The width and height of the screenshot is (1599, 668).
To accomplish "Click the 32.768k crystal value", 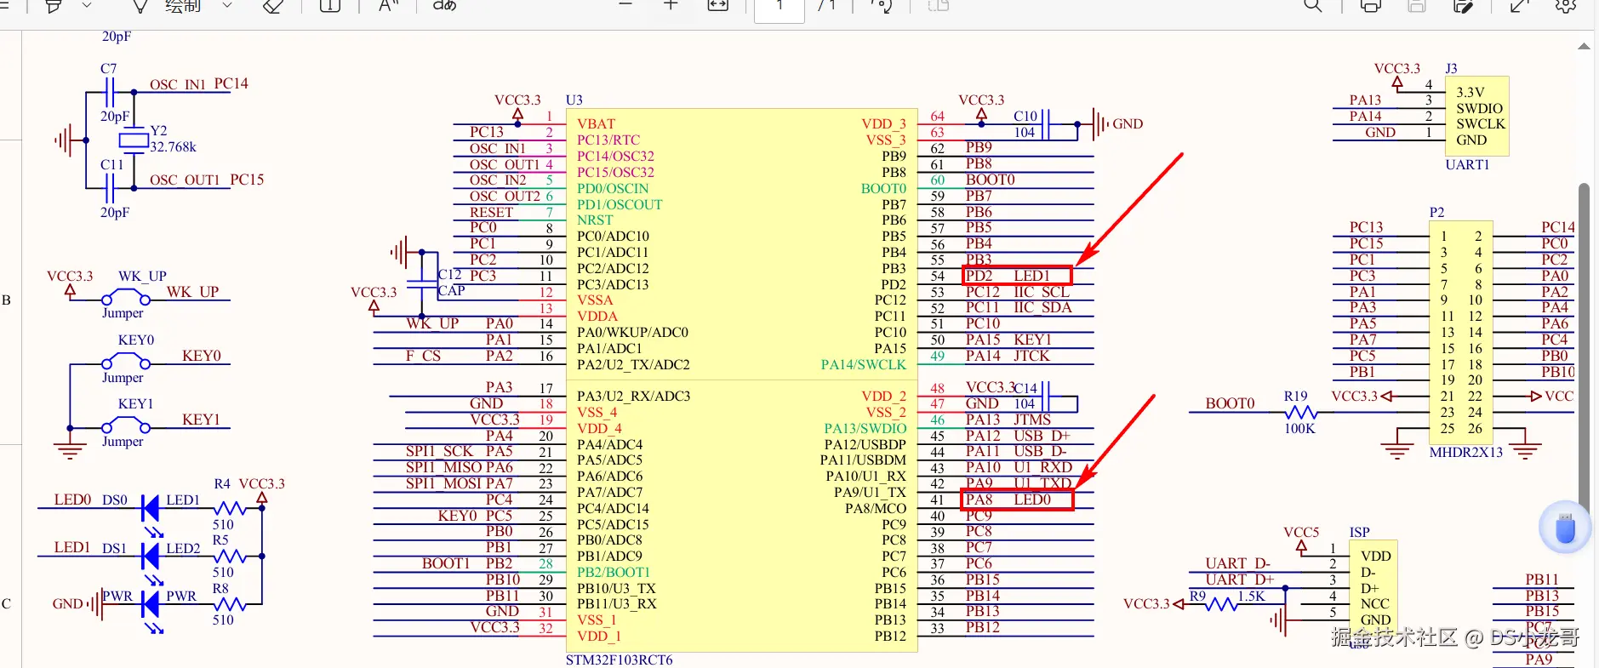I will click(x=173, y=146).
